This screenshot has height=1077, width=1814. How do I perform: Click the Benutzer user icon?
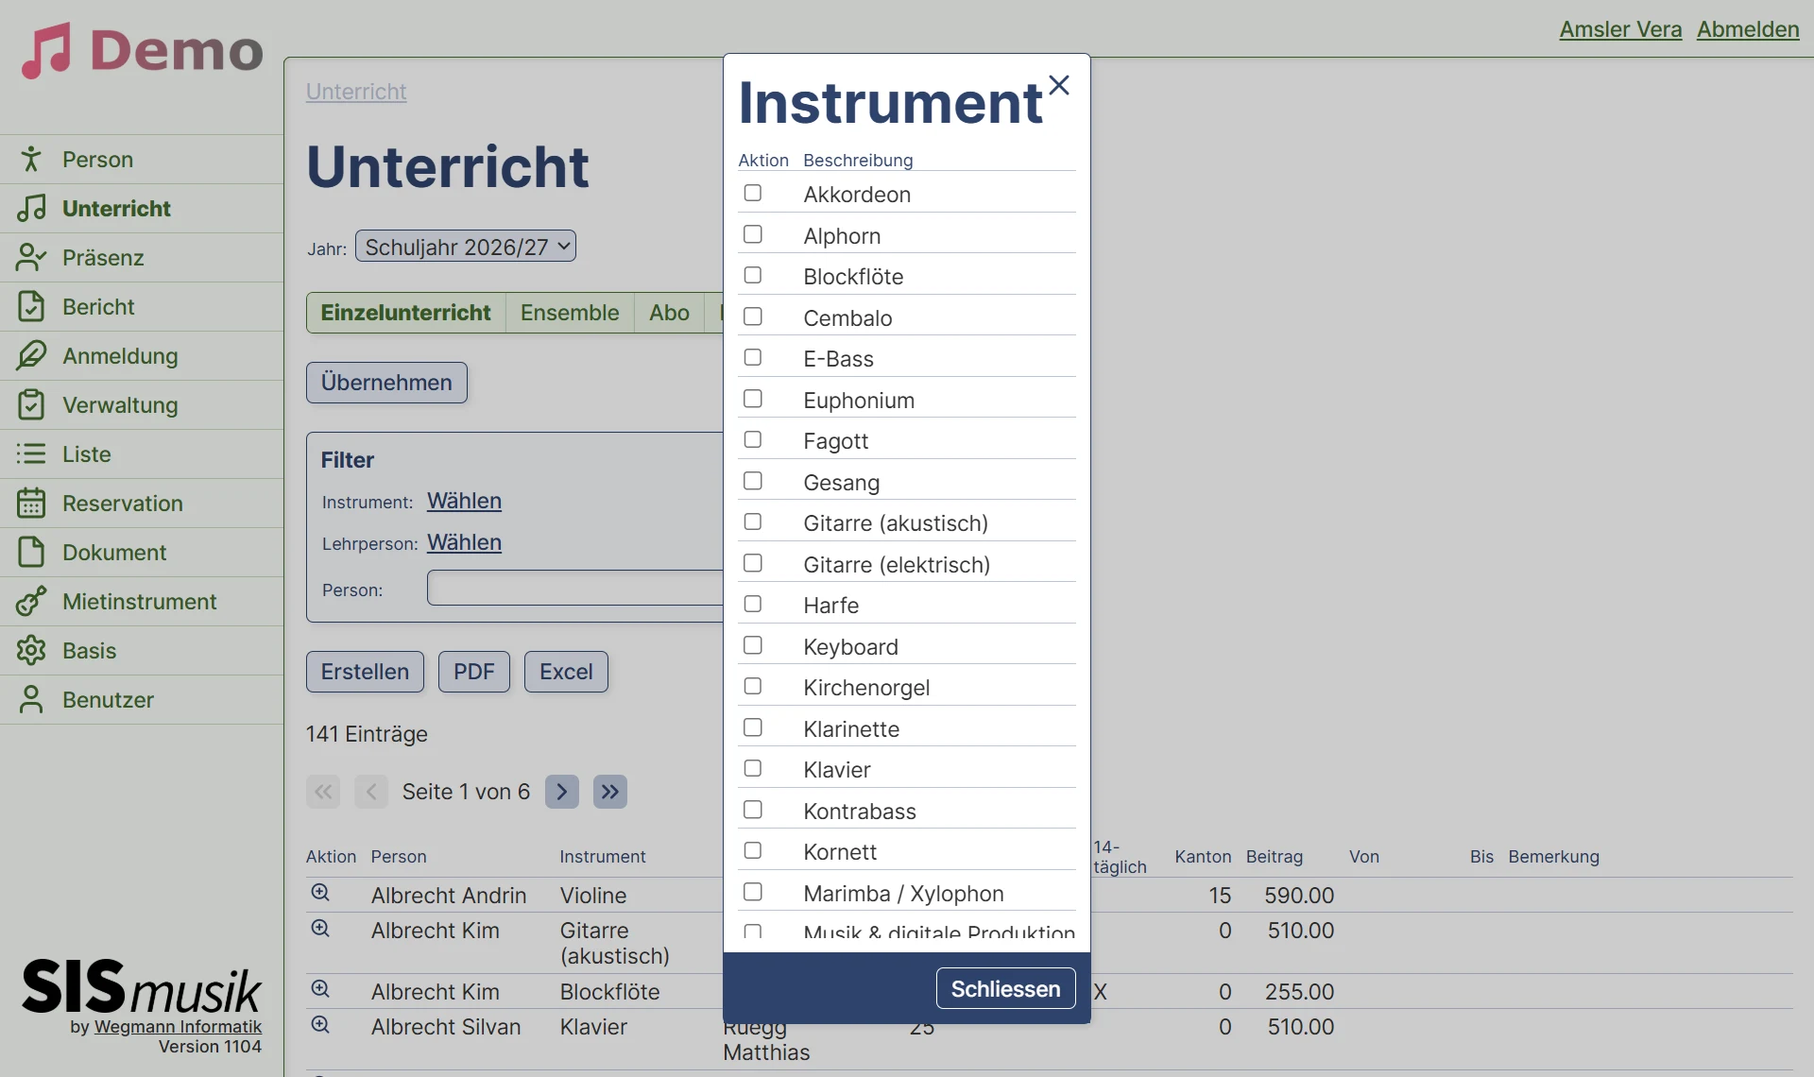click(31, 699)
